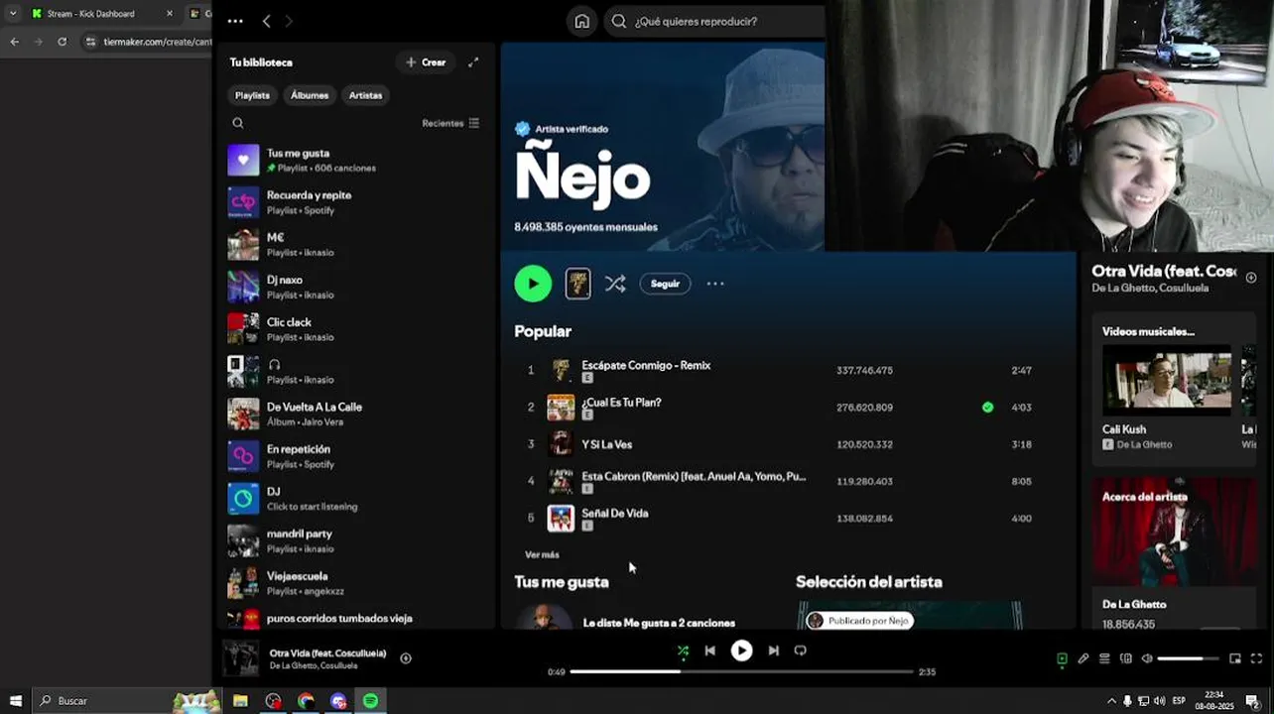Viewport: 1274px width, 714px height.
Task: Adjust the Spotify volume slider
Action: coord(1188,658)
